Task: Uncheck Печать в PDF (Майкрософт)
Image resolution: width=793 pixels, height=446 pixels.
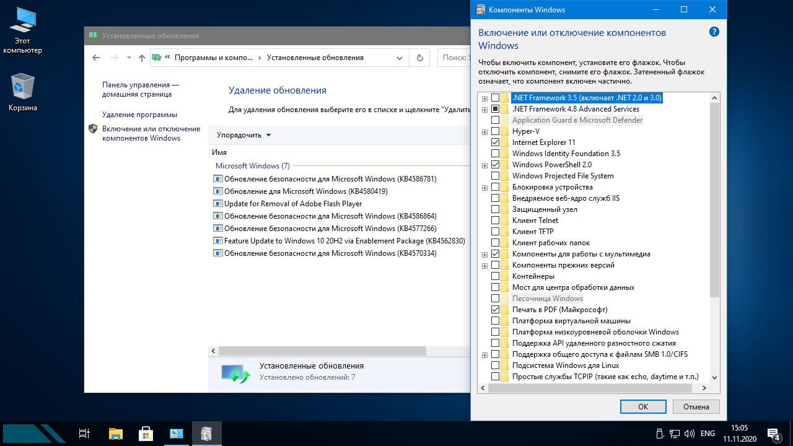Action: (495, 310)
